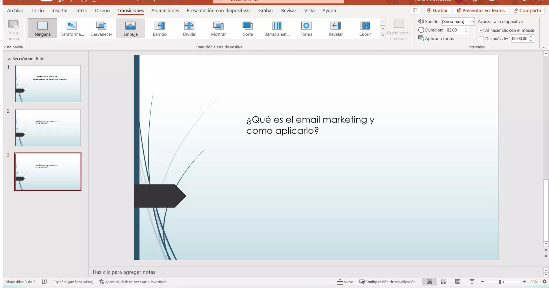Viewport: 549px width, 288px height.
Task: Expand the transitions gallery more button
Action: coord(383,35)
